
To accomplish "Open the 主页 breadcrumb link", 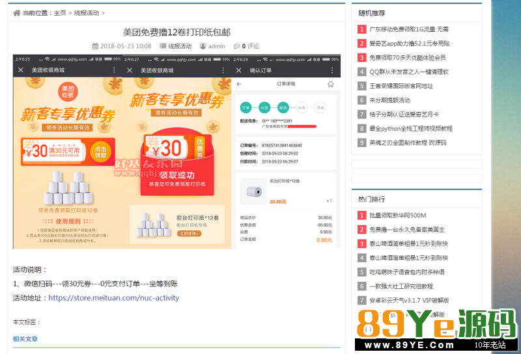I will 60,13.
